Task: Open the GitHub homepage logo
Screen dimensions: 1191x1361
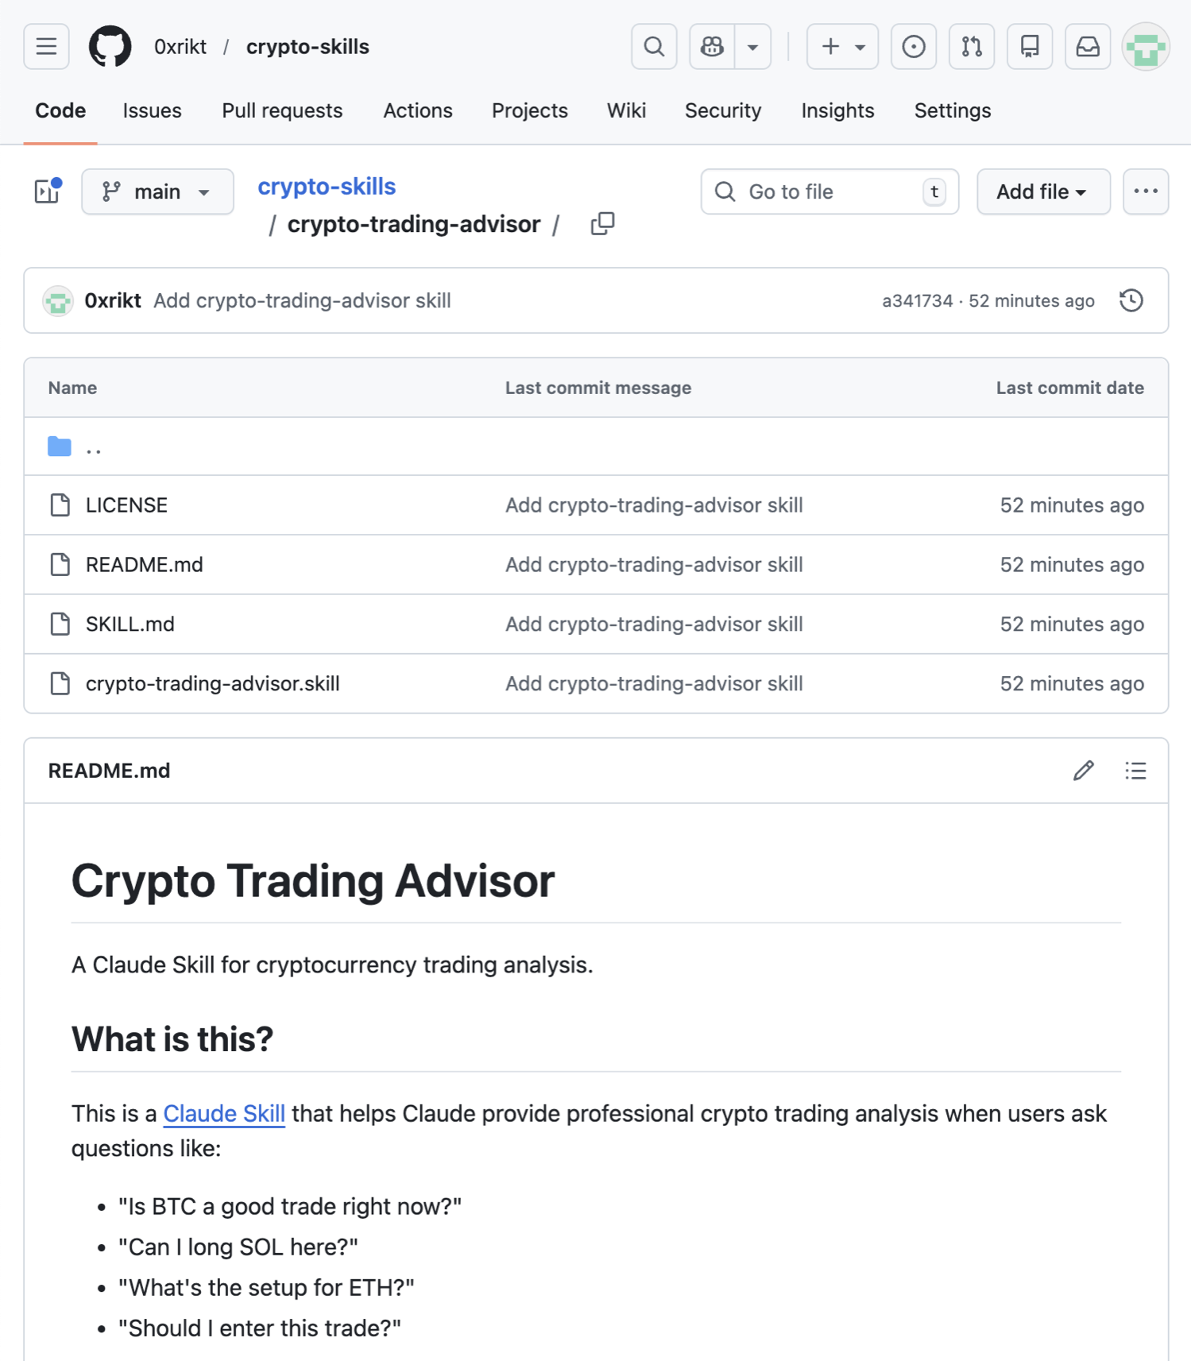Action: pos(110,47)
